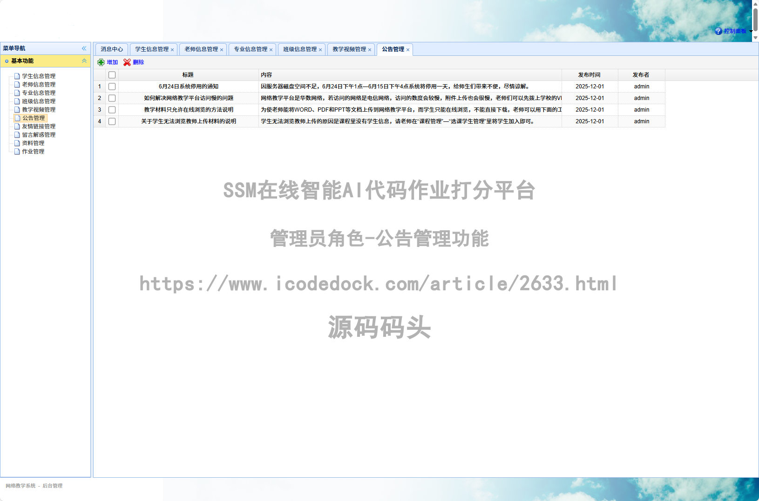Collapse the 菜单导航 panel with « arrow
This screenshot has height=501, width=759.
(84, 48)
